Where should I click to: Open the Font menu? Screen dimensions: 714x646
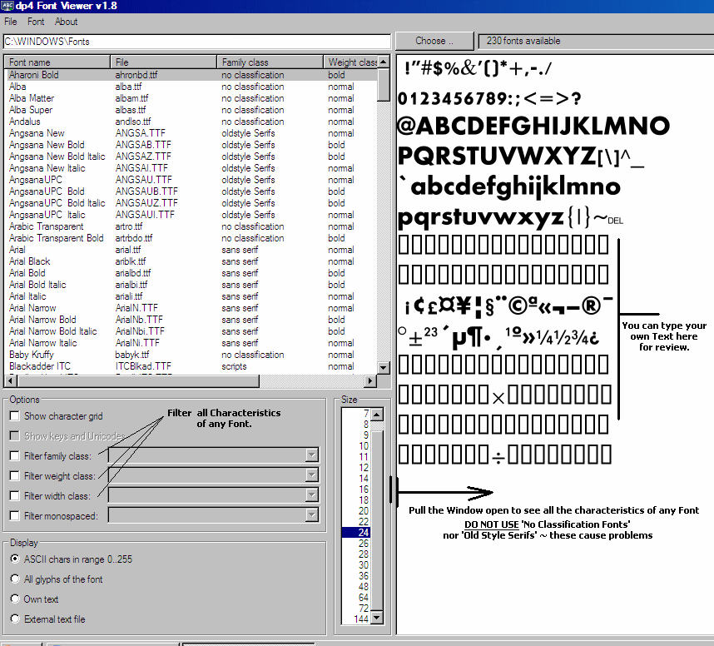tap(36, 22)
